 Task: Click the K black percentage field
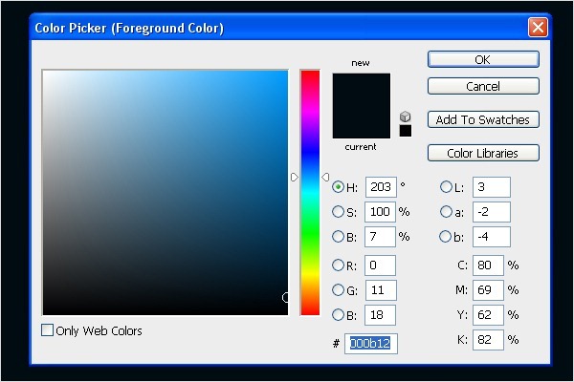point(487,339)
